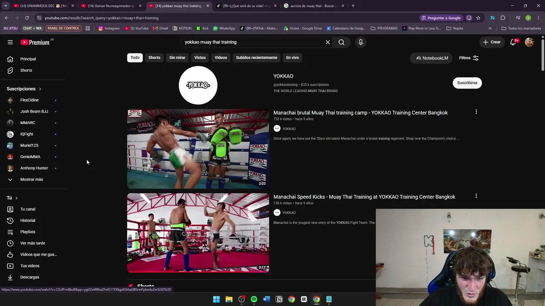545x306 pixels.
Task: Go back with browser back arrow
Action: [6, 18]
